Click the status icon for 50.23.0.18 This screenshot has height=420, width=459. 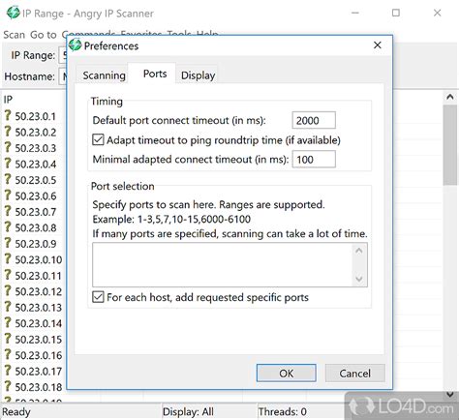point(8,386)
